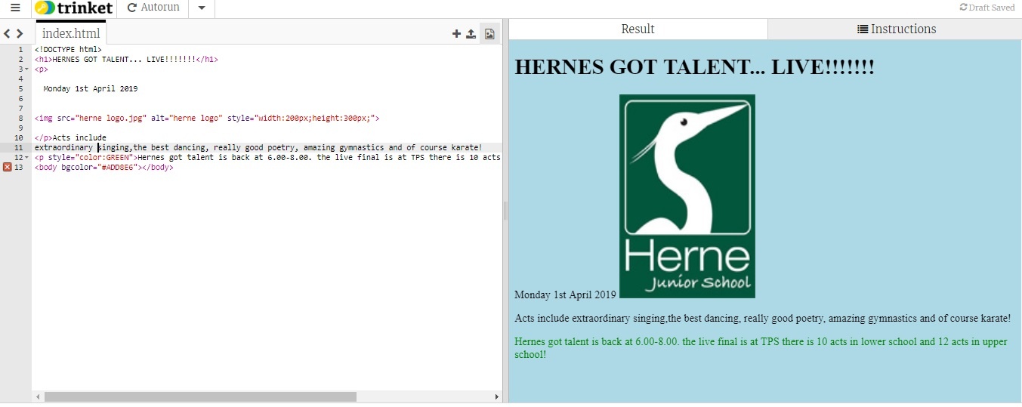This screenshot has width=1022, height=407.
Task: Click the 'extraordinary singing' code line 11
Action: pos(258,147)
